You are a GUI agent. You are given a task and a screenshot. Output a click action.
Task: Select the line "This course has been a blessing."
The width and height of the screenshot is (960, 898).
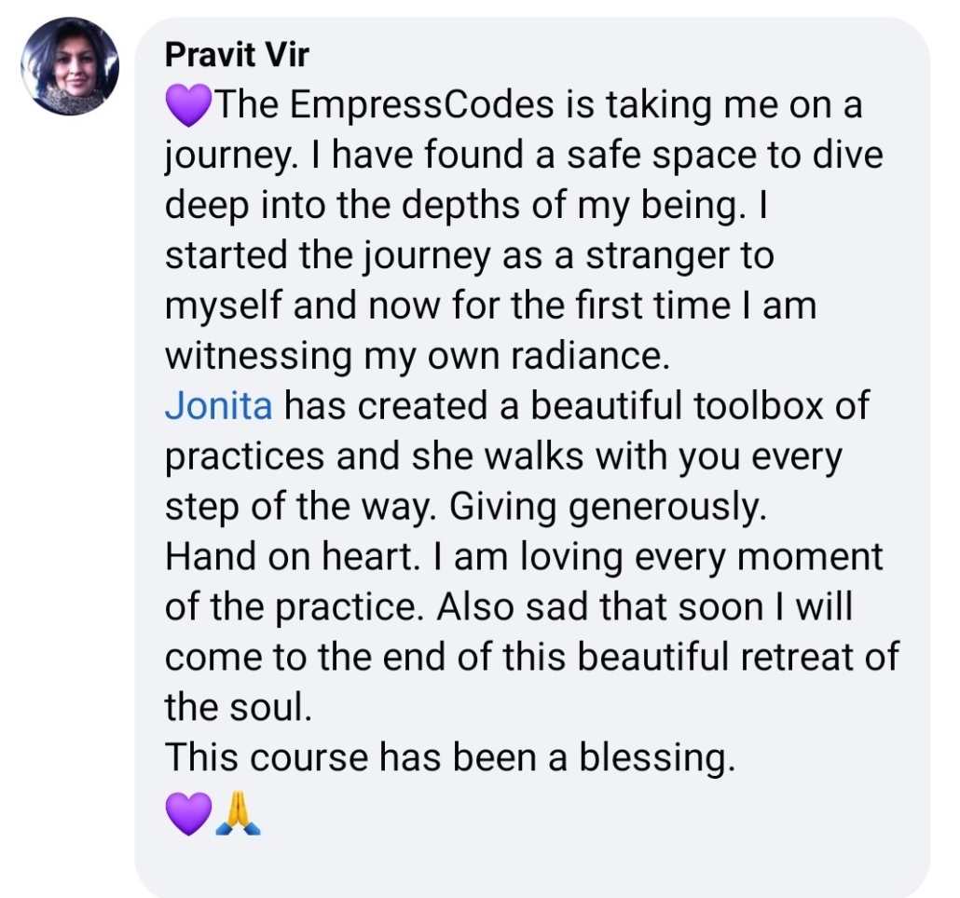(450, 759)
